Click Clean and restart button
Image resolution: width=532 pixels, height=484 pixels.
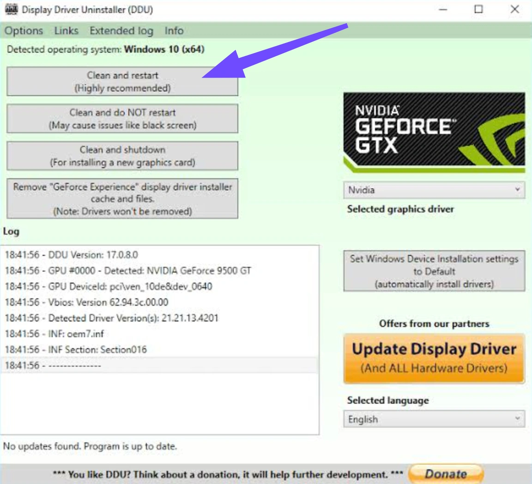point(122,81)
